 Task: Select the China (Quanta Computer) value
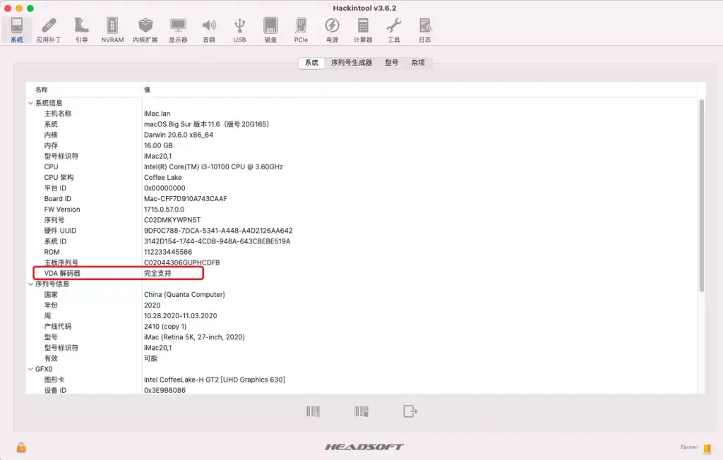(184, 294)
